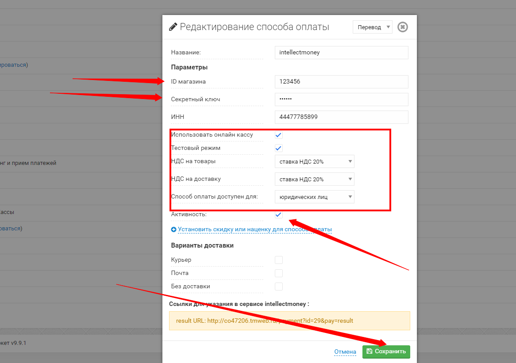Viewport: 516px width, 363px height.
Task: Toggle the Использовать онлайн кассу checkbox
Action: pyautogui.click(x=279, y=135)
